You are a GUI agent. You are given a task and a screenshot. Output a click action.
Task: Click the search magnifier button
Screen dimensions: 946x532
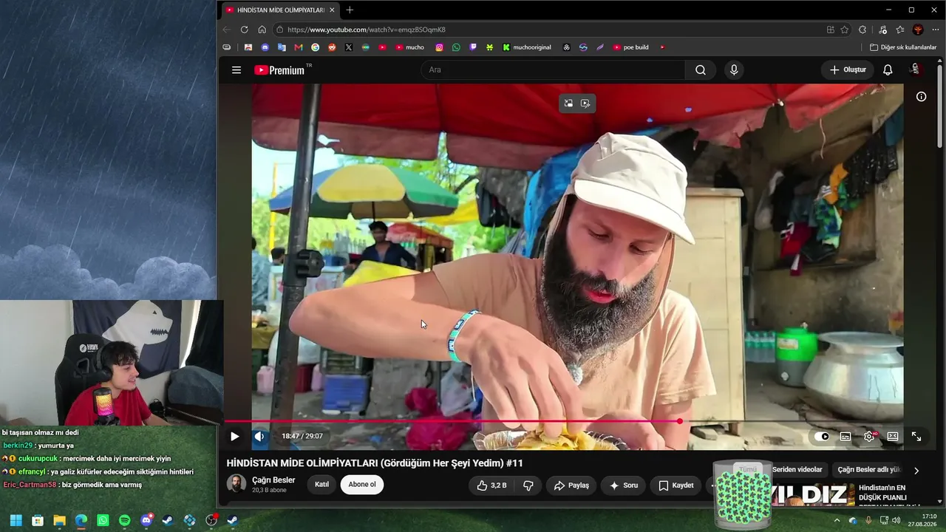(x=701, y=70)
